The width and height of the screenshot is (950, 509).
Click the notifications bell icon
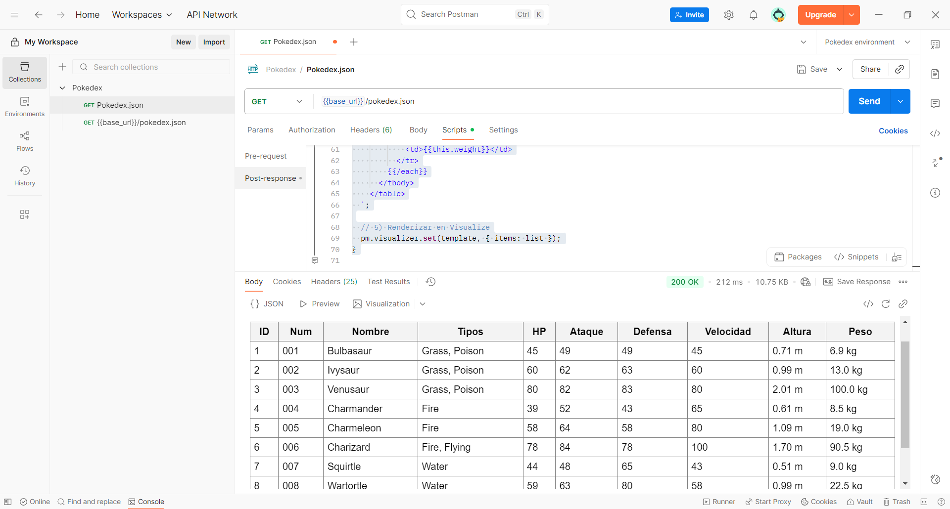[x=753, y=15]
